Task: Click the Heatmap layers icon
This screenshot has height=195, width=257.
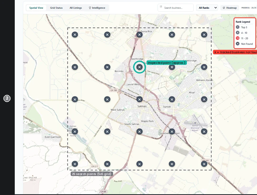Action: coord(224,8)
